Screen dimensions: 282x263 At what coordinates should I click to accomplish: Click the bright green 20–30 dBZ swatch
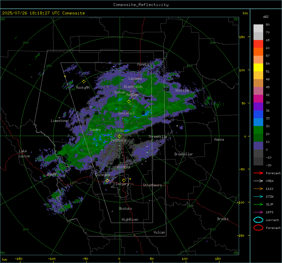[258, 130]
